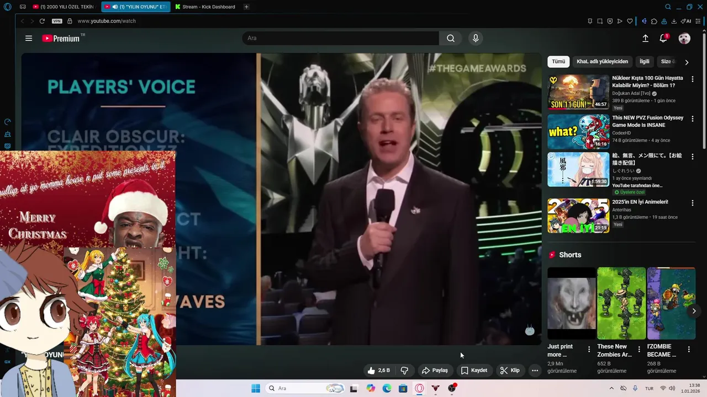
Task: Like the video with 2,6 B thumbs-up
Action: point(379,371)
